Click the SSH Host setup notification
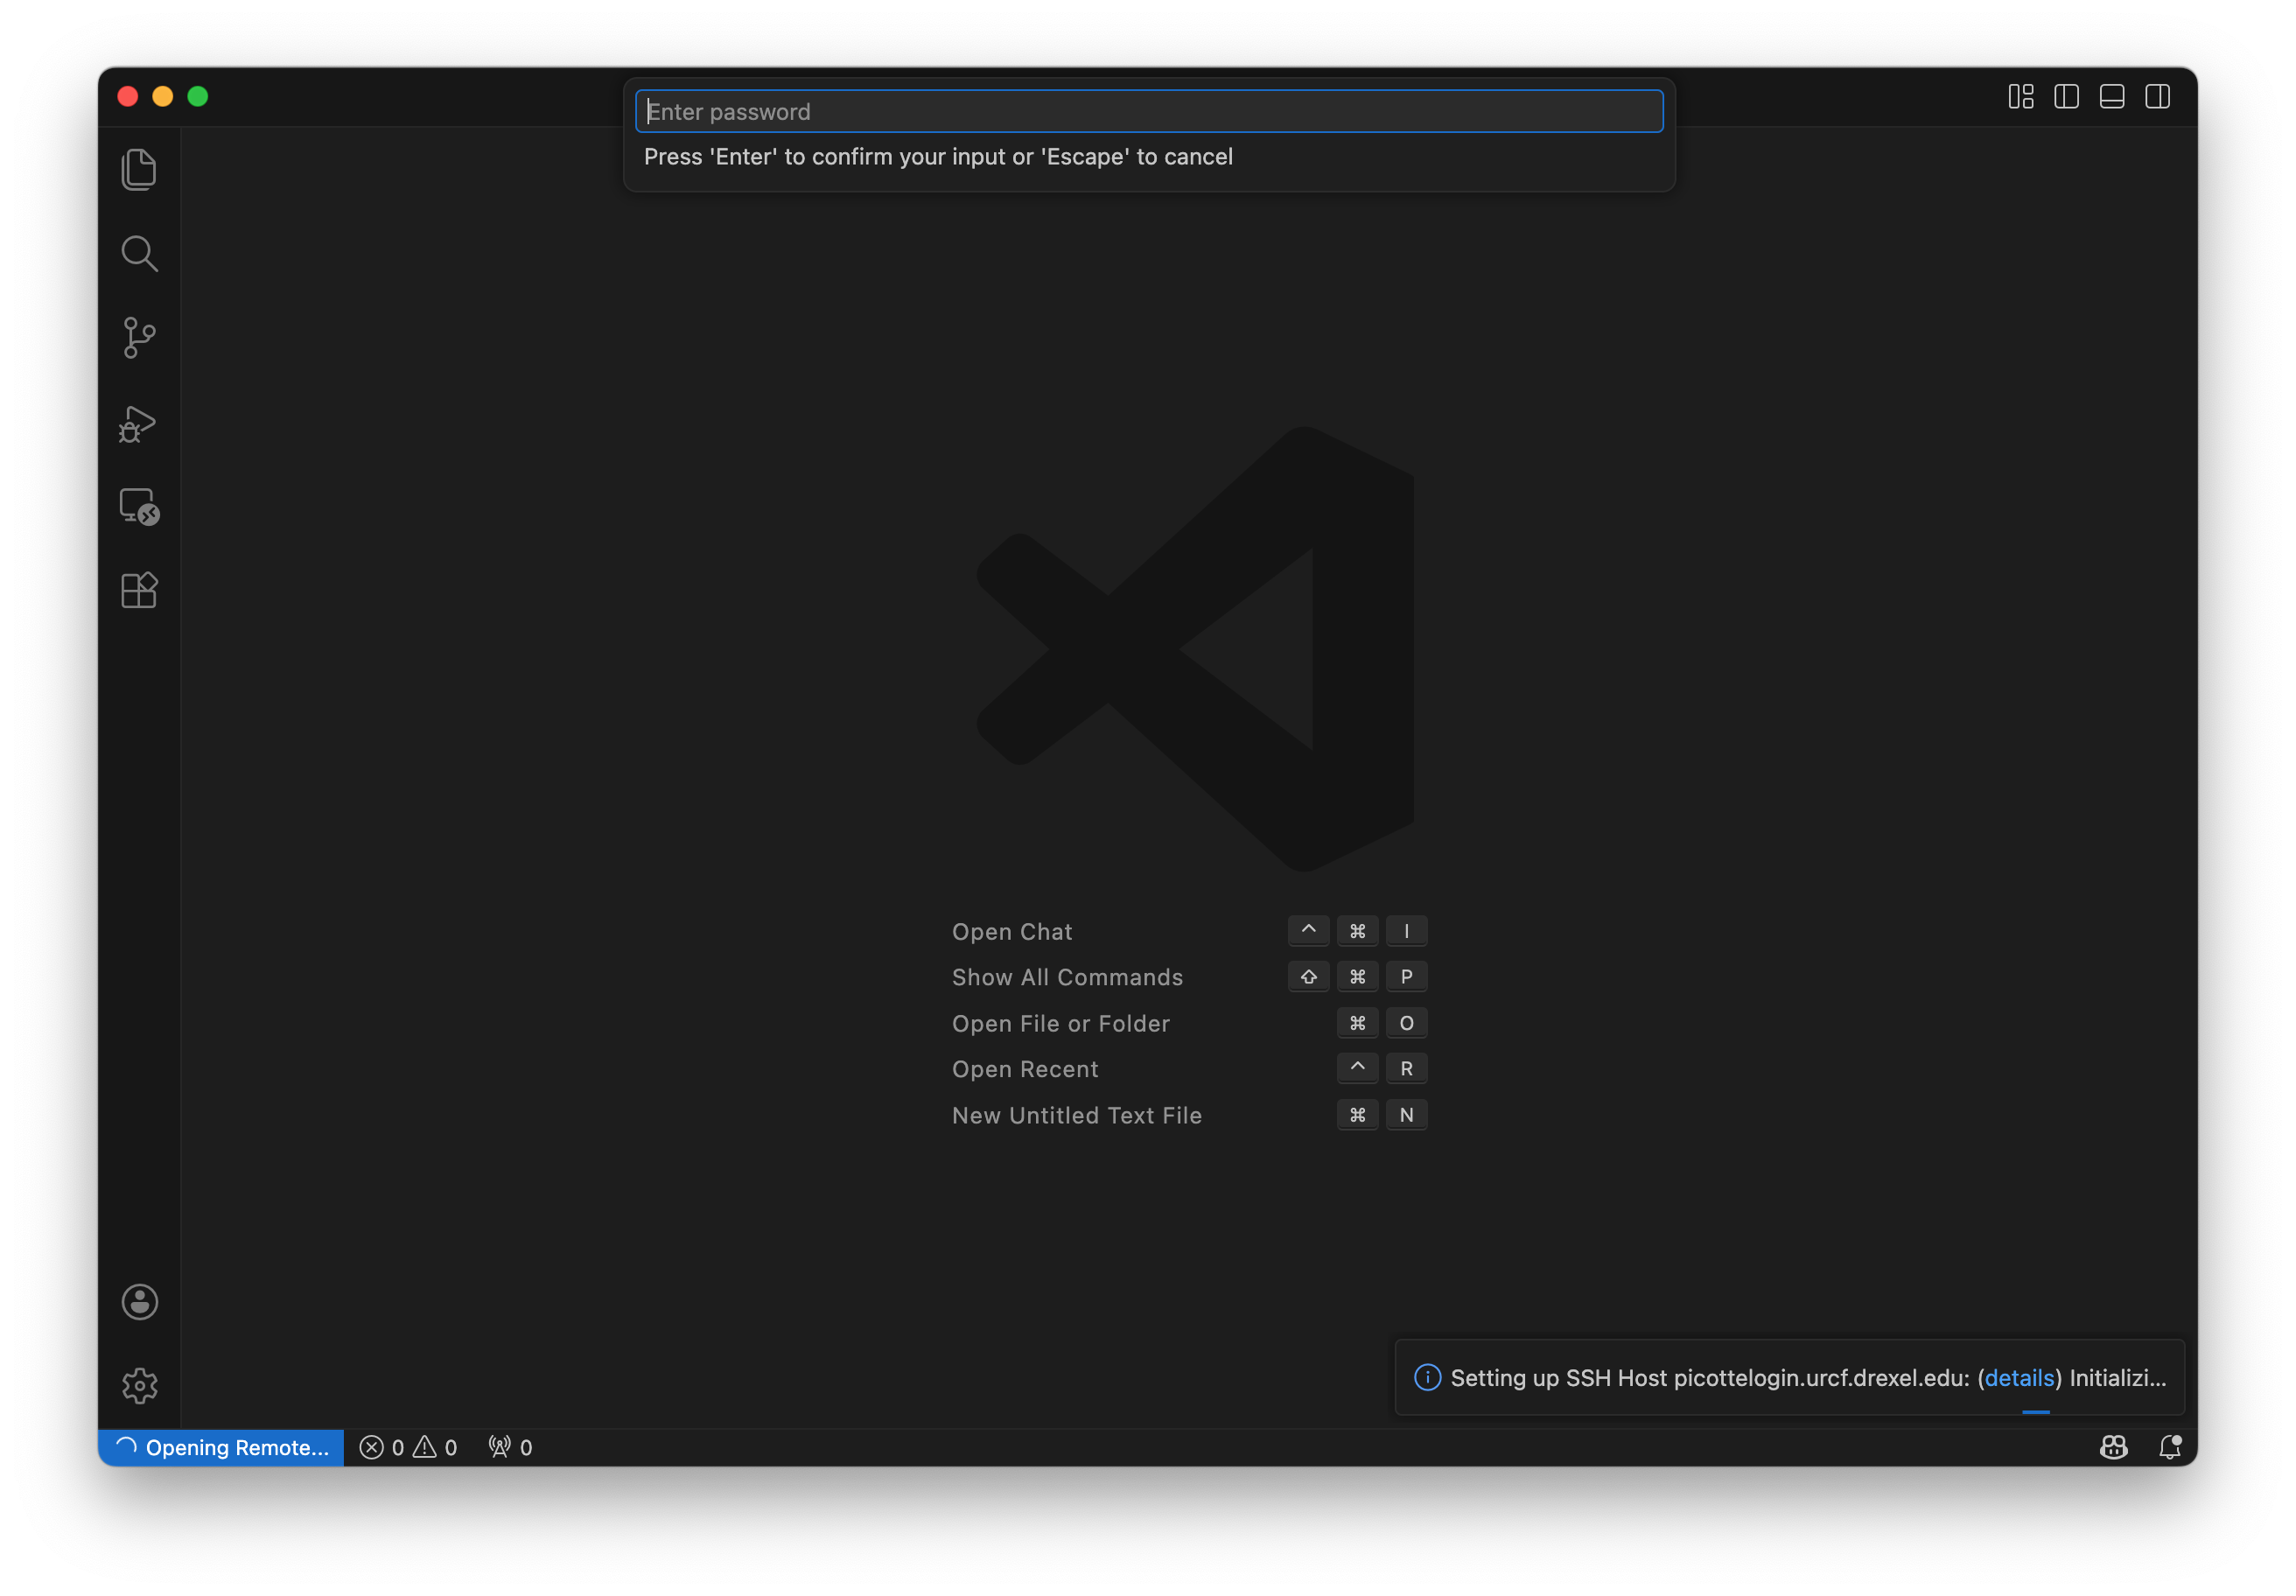Viewport: 2296px width, 1596px height. tap(1700, 1378)
